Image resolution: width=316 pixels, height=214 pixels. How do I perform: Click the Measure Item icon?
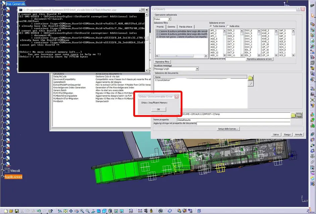pos(146,211)
